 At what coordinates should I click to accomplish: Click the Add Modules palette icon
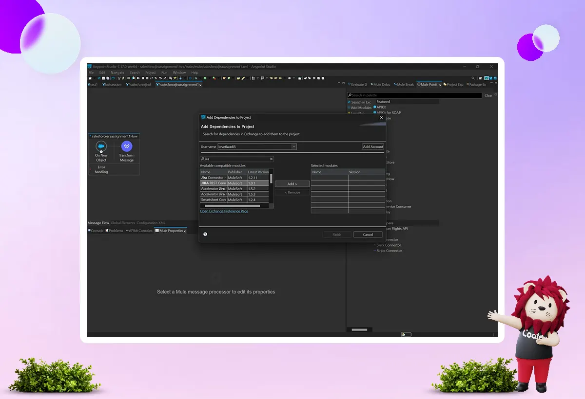click(x=349, y=108)
